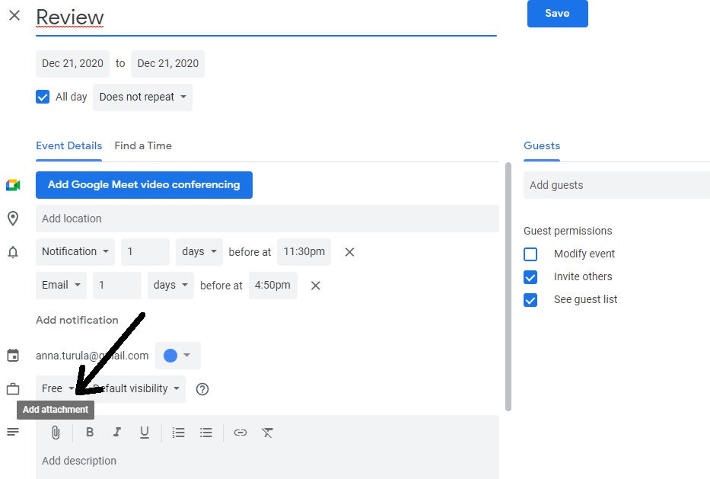This screenshot has height=479, width=710.
Task: Toggle underline formatting in description
Action: pyautogui.click(x=145, y=433)
